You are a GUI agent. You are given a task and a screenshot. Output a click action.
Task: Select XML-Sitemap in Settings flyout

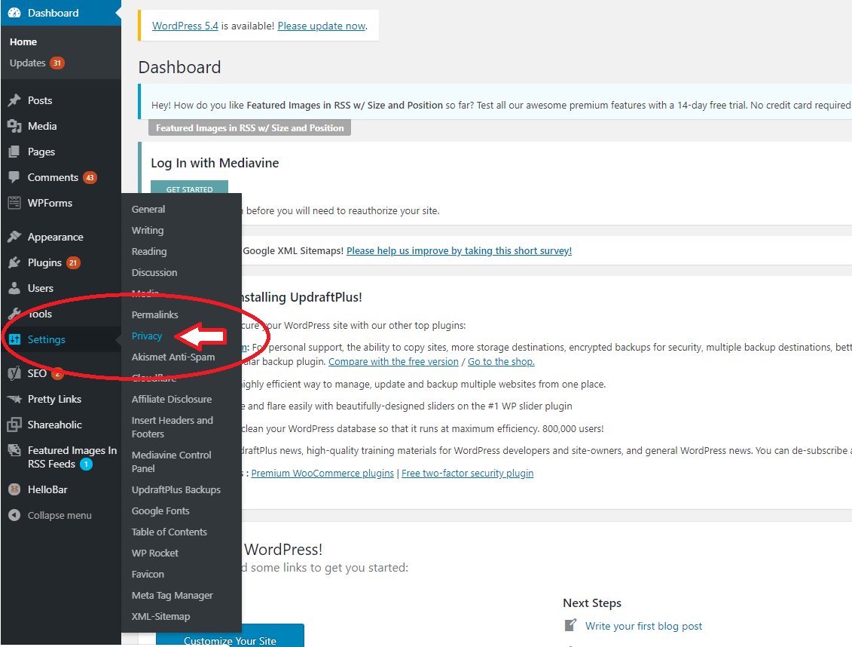click(161, 617)
